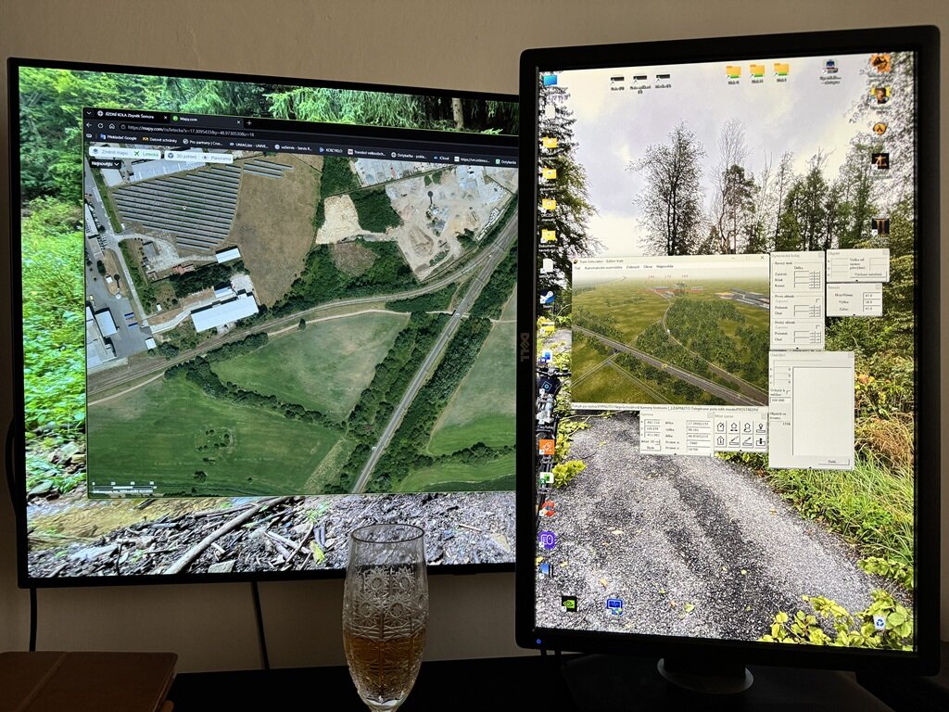949x712 pixels.
Task: Open the Age of Empires II desktop shortcut
Action: (x=880, y=226)
